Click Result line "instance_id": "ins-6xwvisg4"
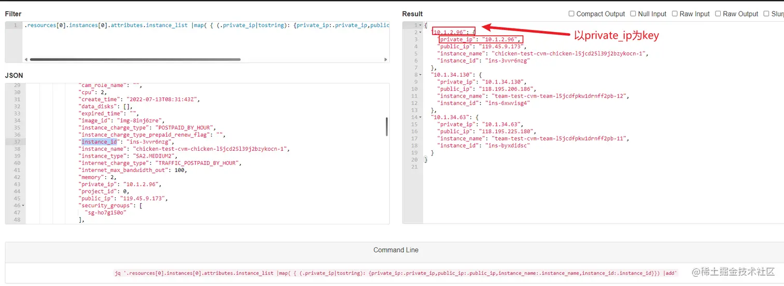The height and width of the screenshot is (286, 784). coord(484,103)
